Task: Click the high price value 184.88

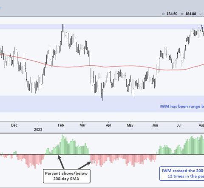Action: 191,14
